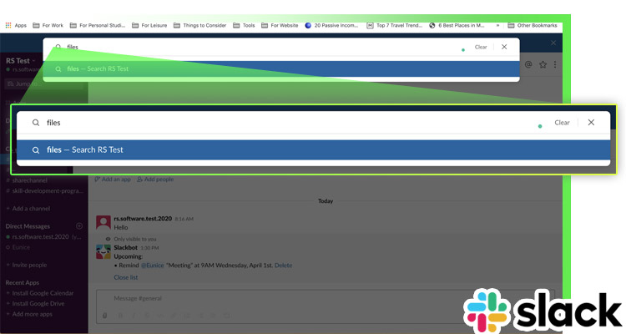Click Add more apps
The image size is (626, 334).
tap(29, 314)
